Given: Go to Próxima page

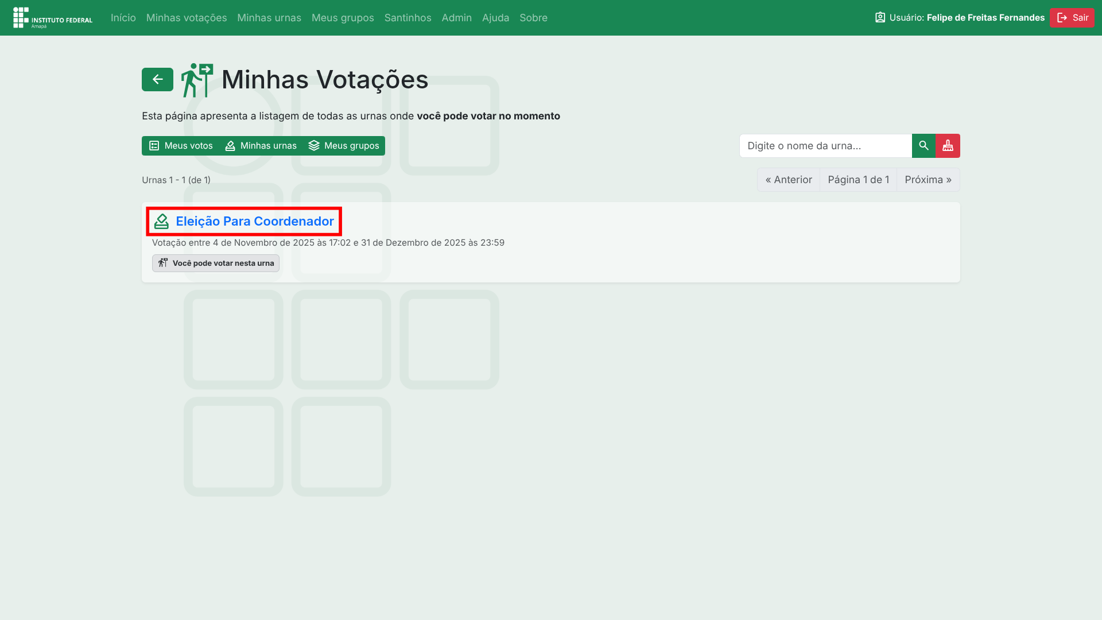Looking at the screenshot, I should point(928,180).
